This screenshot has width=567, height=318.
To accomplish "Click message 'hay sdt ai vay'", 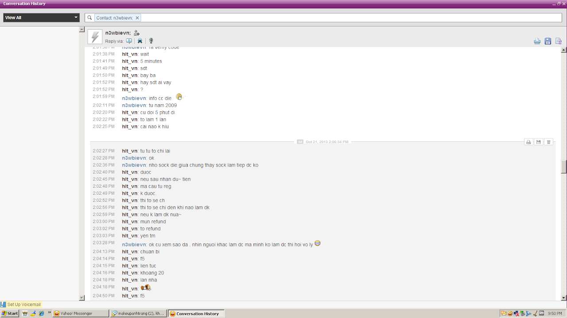I will 155,83.
